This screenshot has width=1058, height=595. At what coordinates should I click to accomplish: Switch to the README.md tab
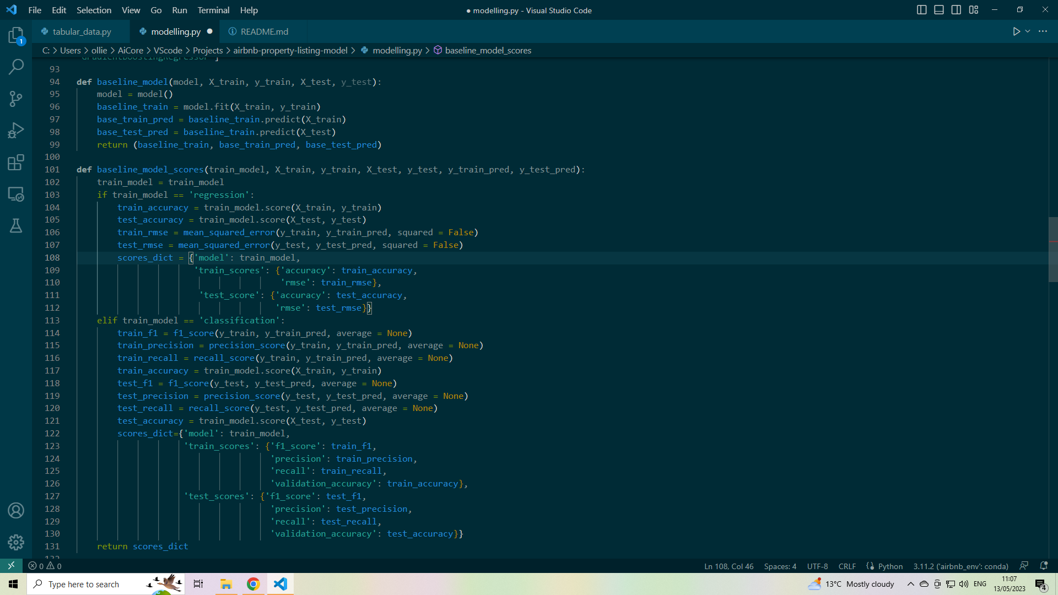tap(263, 31)
